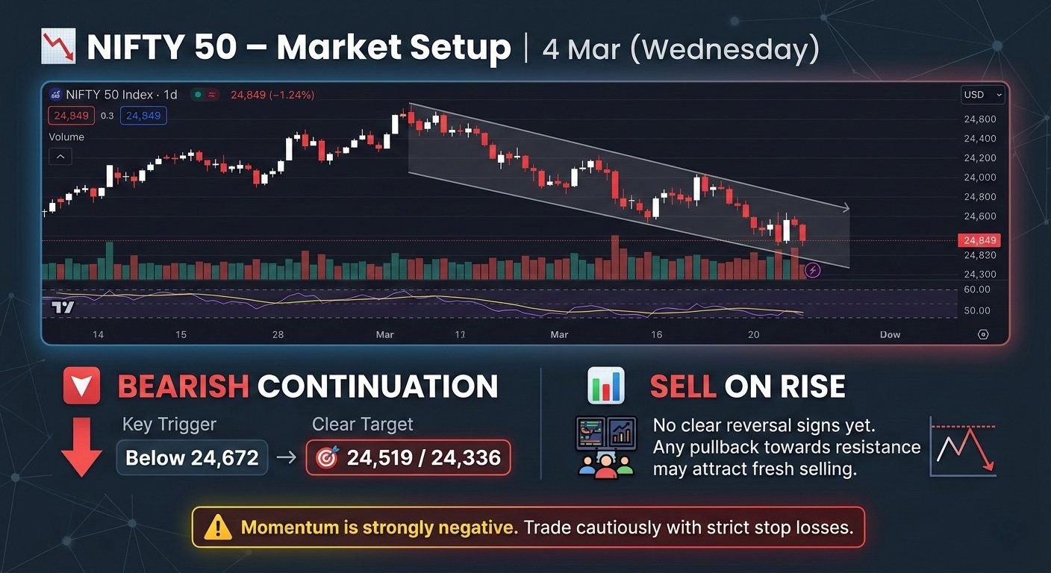Screen dimensions: 1051x573
Task: Click the red downtrend chart icon in title
Action: pyautogui.click(x=59, y=45)
